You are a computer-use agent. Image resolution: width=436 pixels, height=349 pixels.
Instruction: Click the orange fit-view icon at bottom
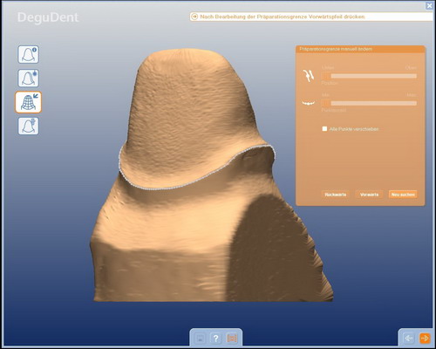point(232,339)
